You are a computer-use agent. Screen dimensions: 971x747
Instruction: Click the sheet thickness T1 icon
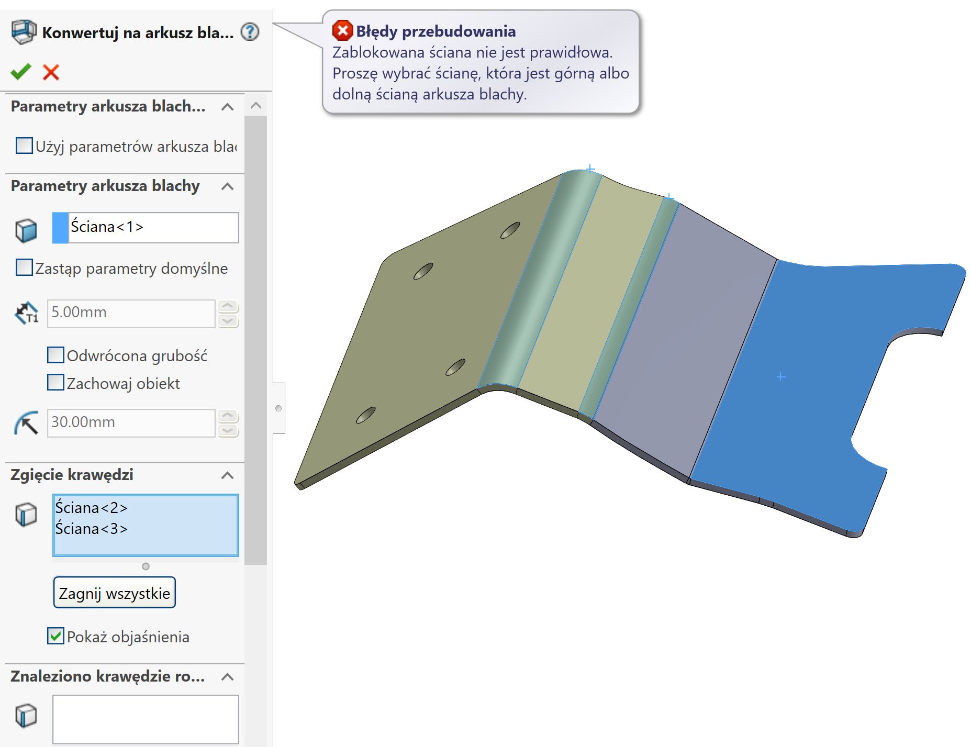coord(26,313)
